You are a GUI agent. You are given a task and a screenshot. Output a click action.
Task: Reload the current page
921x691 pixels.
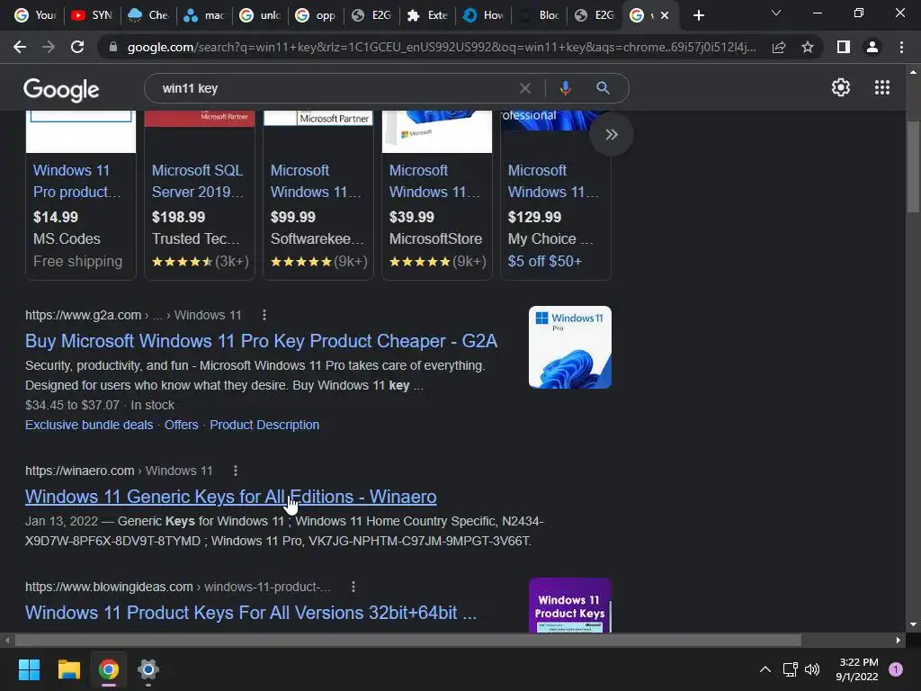(x=77, y=47)
